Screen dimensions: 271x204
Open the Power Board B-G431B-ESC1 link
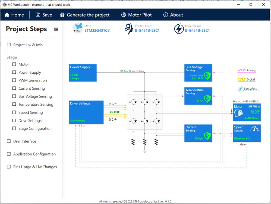tap(197, 31)
